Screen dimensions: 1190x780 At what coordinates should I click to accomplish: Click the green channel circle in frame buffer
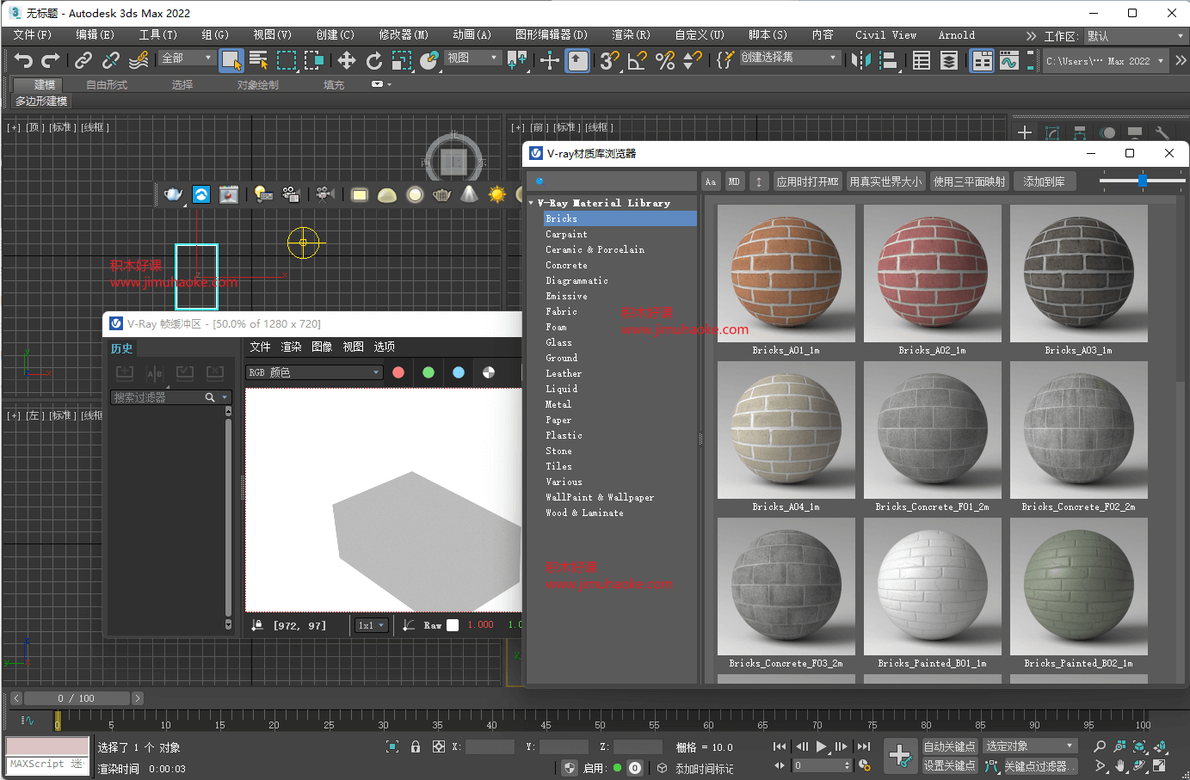coord(429,372)
